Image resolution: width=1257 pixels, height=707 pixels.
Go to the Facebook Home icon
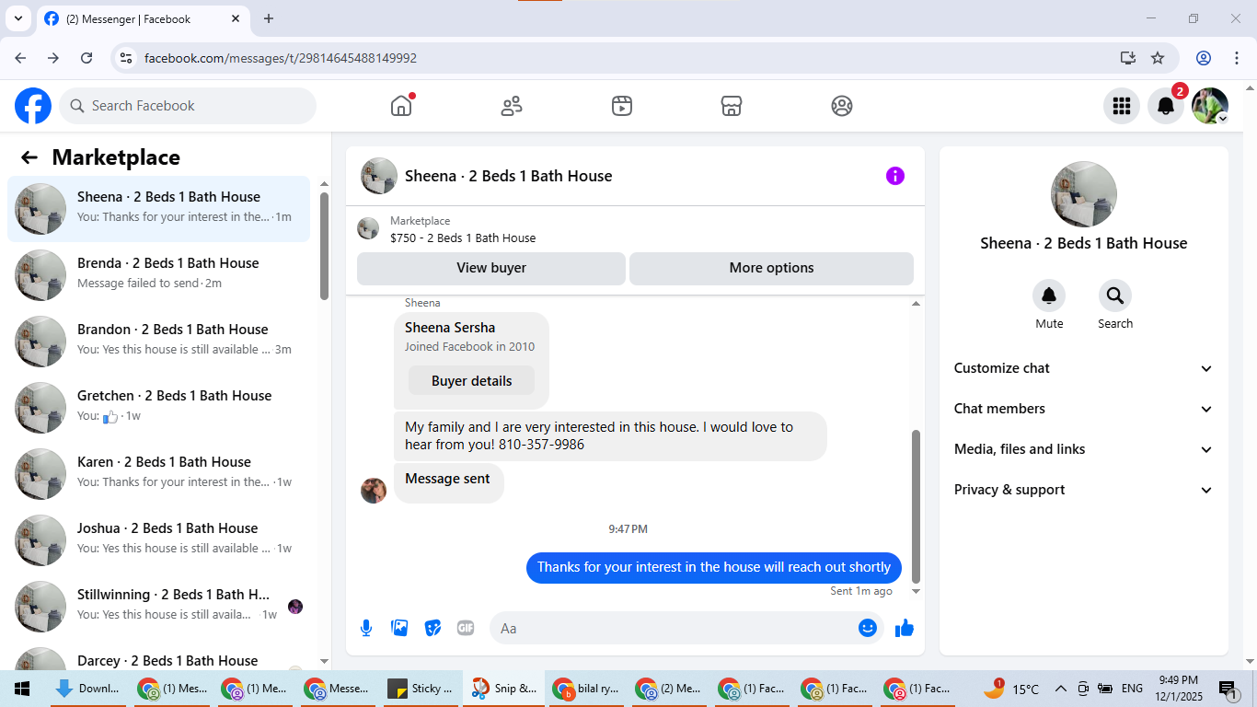401,106
